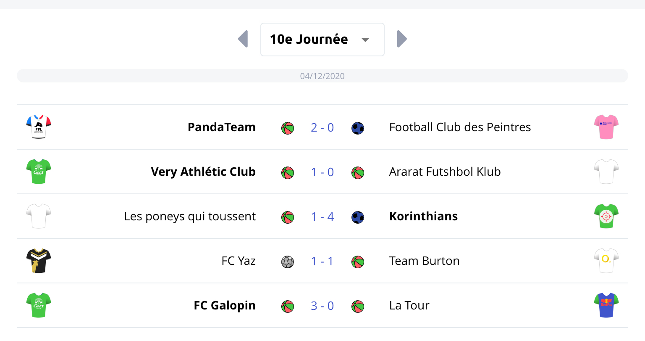Click PandaTeam's jersey icon
This screenshot has width=645, height=341.
point(39,127)
